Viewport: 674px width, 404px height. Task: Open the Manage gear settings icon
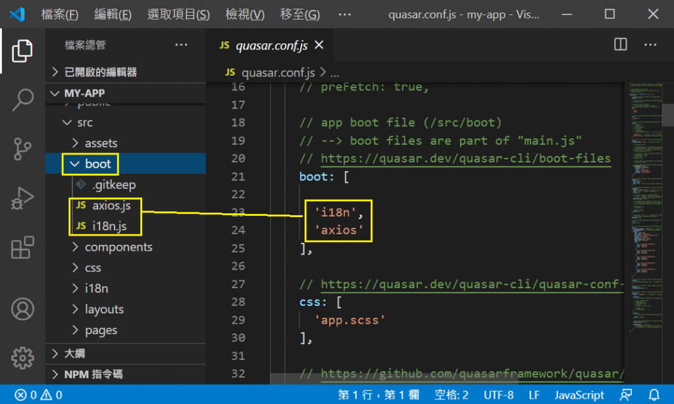(x=22, y=357)
